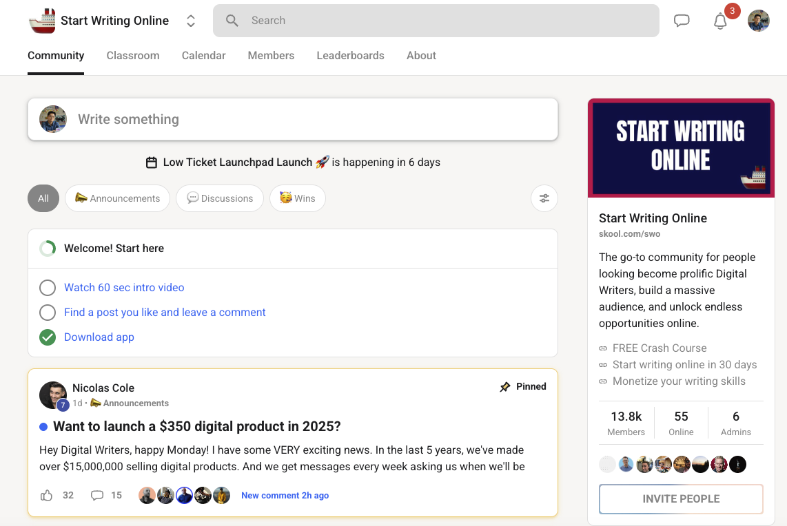
Task: Open Find a post you like link
Action: (x=165, y=313)
